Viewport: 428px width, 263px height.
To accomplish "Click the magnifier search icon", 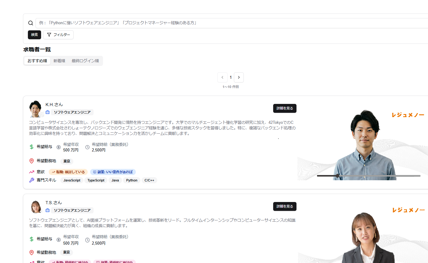I will [x=31, y=23].
